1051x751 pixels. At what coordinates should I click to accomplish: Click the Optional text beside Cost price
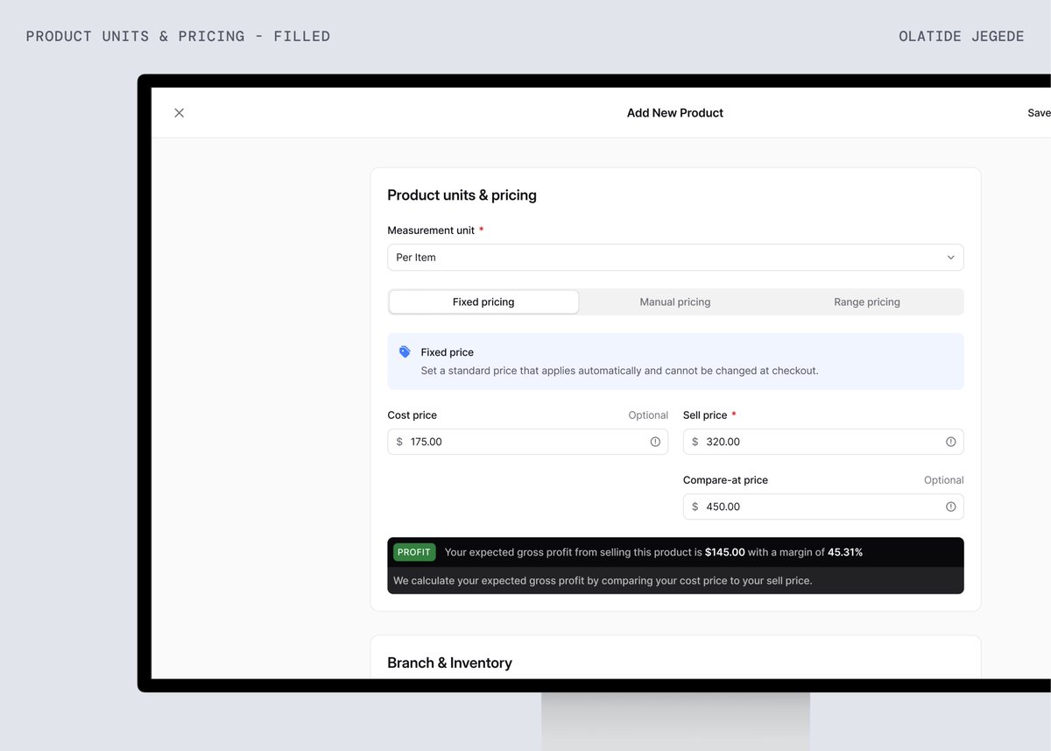[x=648, y=415]
